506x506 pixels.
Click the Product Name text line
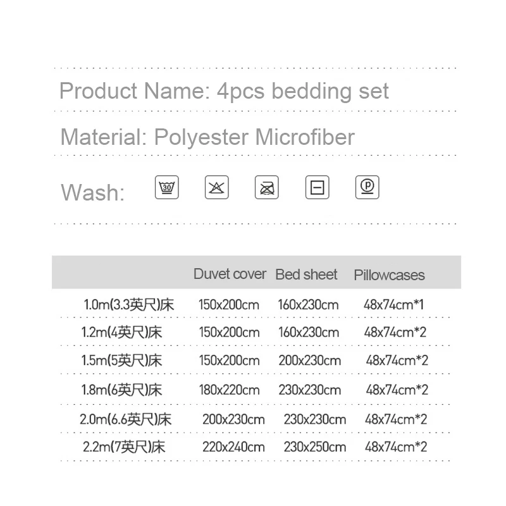224,91
